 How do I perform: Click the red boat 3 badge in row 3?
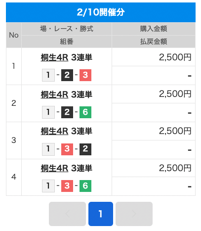pyautogui.click(x=67, y=149)
